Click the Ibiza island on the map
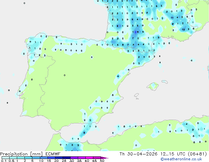The width and height of the screenshot is (209, 162). (x=136, y=95)
